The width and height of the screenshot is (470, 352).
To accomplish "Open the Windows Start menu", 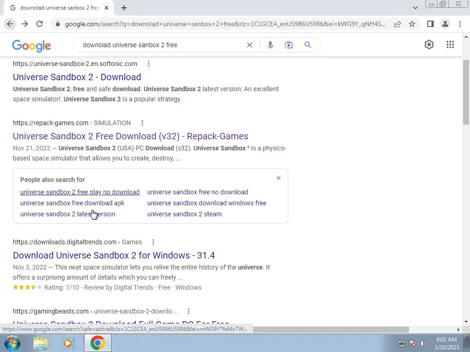I will pos(12,343).
